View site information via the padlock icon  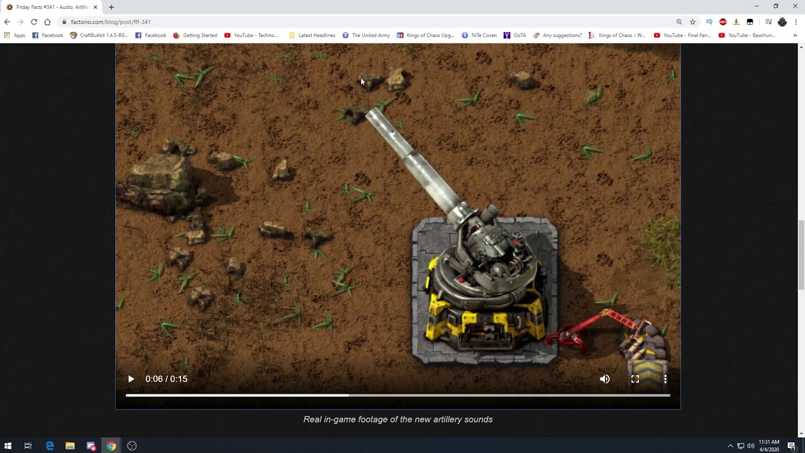(64, 21)
